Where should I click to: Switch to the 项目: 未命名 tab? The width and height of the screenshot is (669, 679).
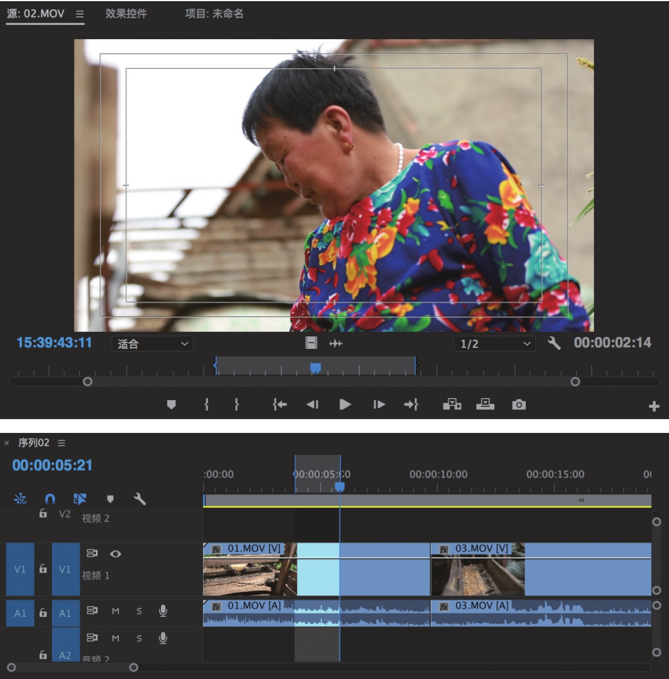point(214,14)
